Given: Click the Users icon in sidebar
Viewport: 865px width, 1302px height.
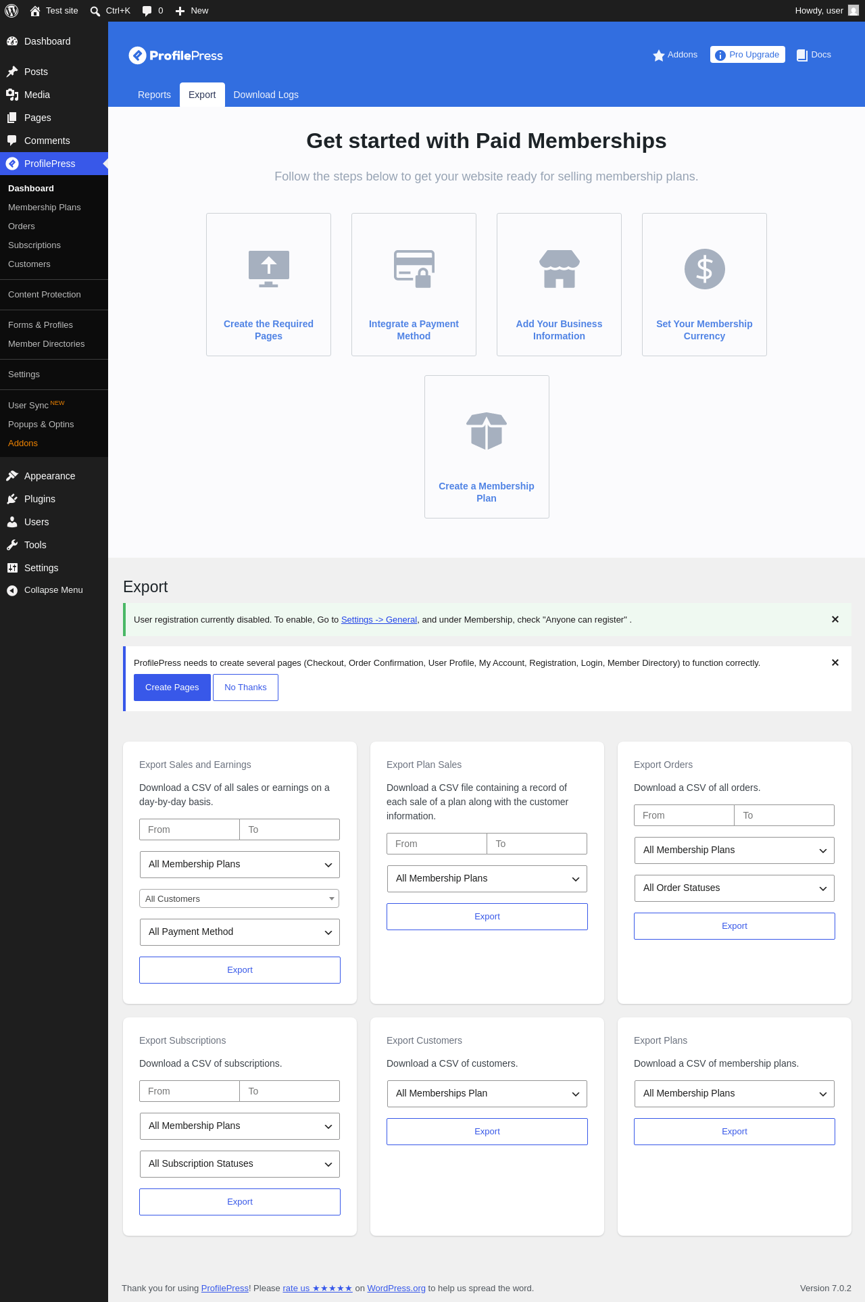Looking at the screenshot, I should [x=12, y=522].
